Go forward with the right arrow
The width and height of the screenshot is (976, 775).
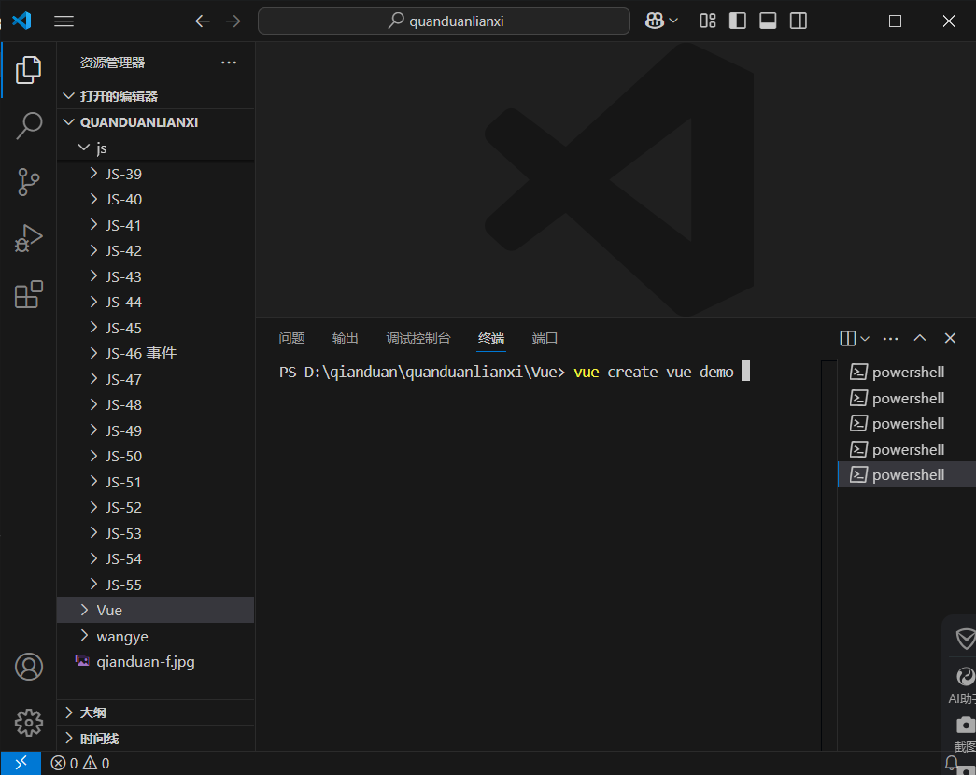click(233, 21)
